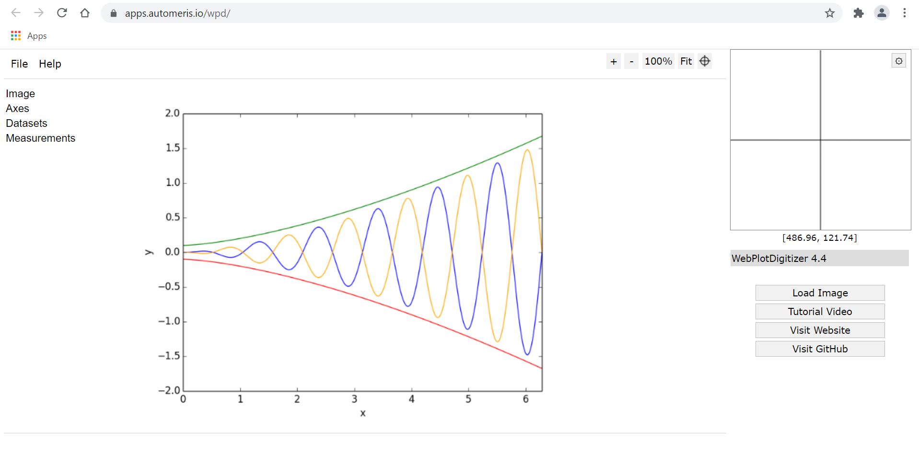Screen dimensions: 919x463
Task: Click the 0.0 y-axis tick label
Action: coord(172,251)
